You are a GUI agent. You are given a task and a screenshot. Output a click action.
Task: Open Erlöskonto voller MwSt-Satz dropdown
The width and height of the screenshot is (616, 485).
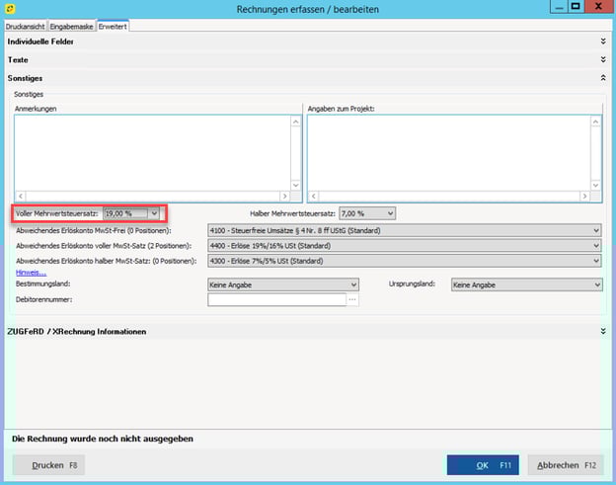pos(595,246)
